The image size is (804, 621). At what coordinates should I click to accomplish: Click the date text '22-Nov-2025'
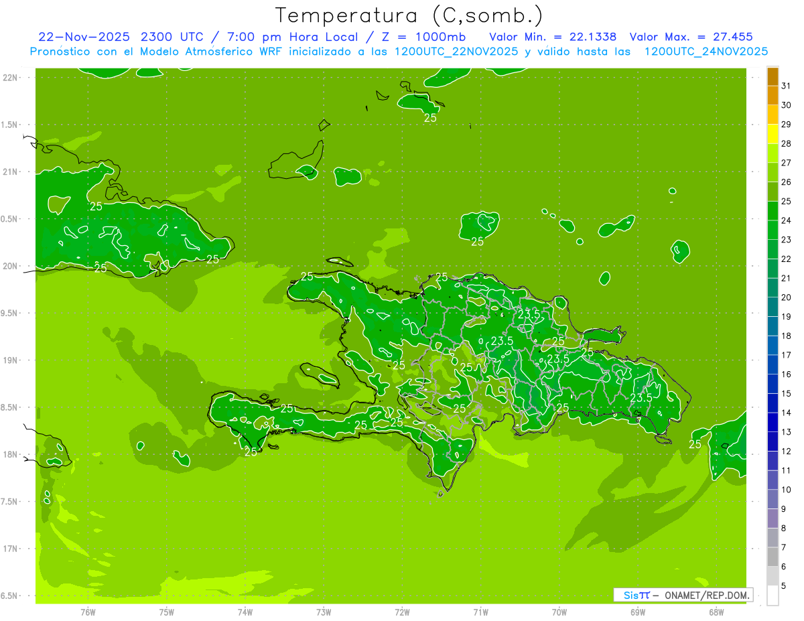tap(84, 36)
